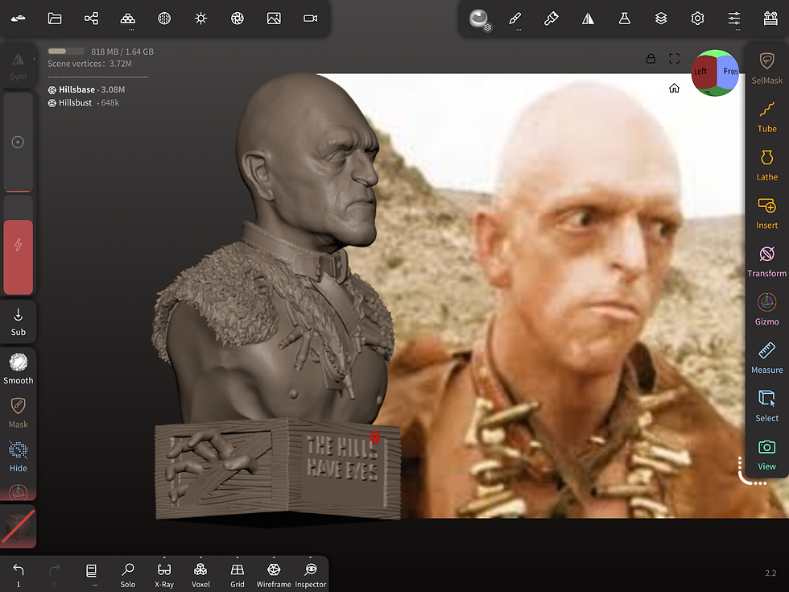Open the Settings gear menu

(697, 19)
